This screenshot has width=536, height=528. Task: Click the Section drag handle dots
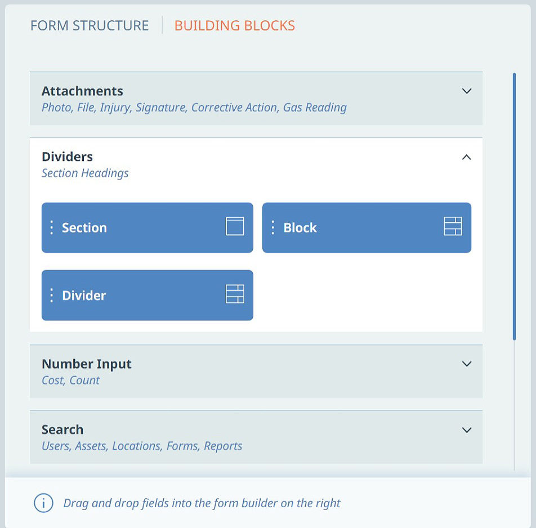tap(52, 227)
